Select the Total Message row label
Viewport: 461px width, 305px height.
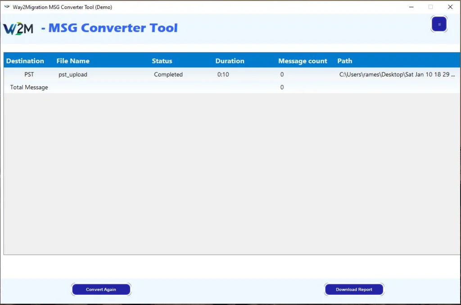tap(29, 87)
